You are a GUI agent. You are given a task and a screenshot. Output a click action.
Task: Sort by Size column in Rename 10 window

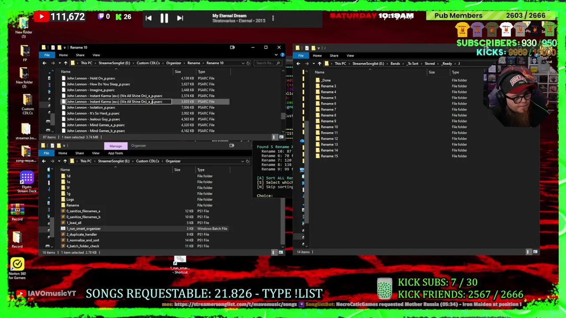coord(177,72)
